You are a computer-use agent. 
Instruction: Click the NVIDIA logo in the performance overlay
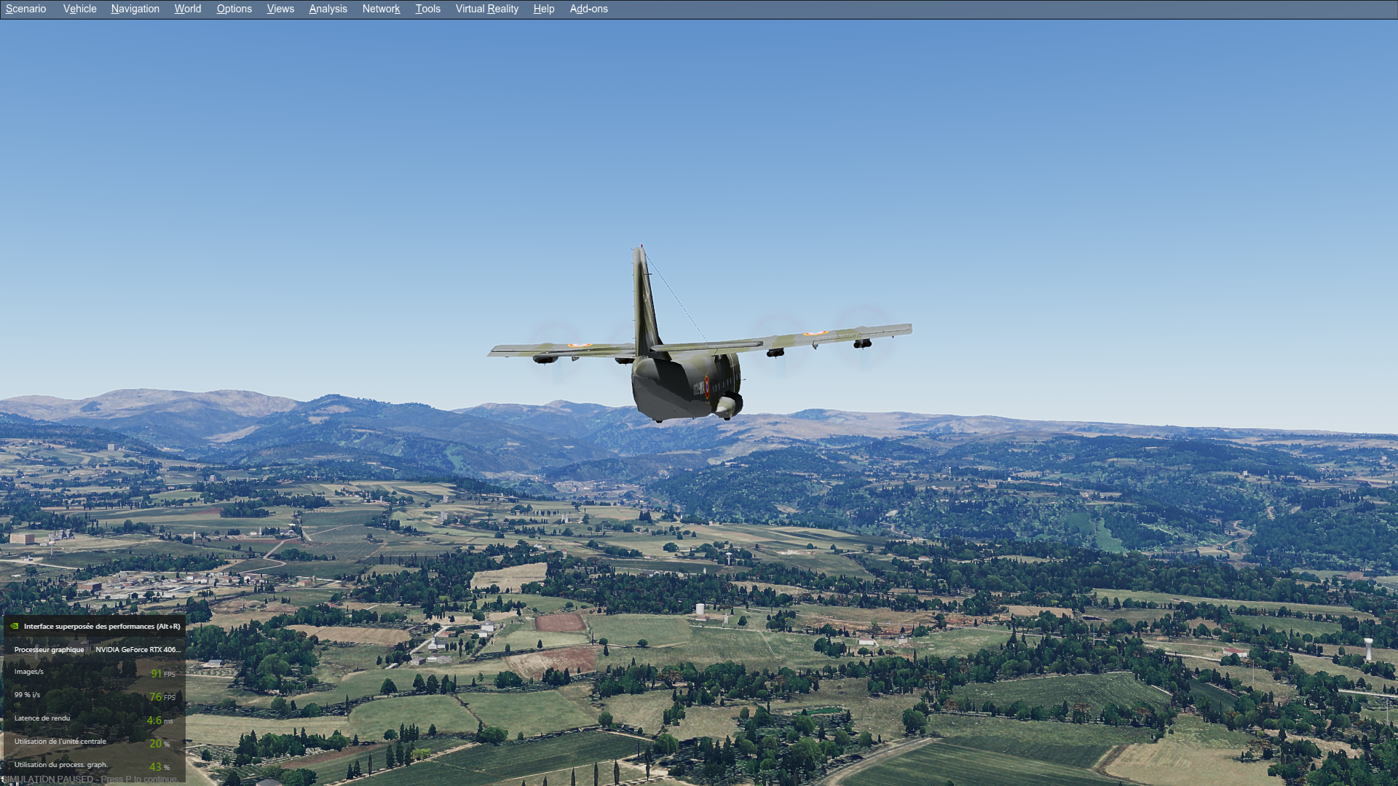14,626
